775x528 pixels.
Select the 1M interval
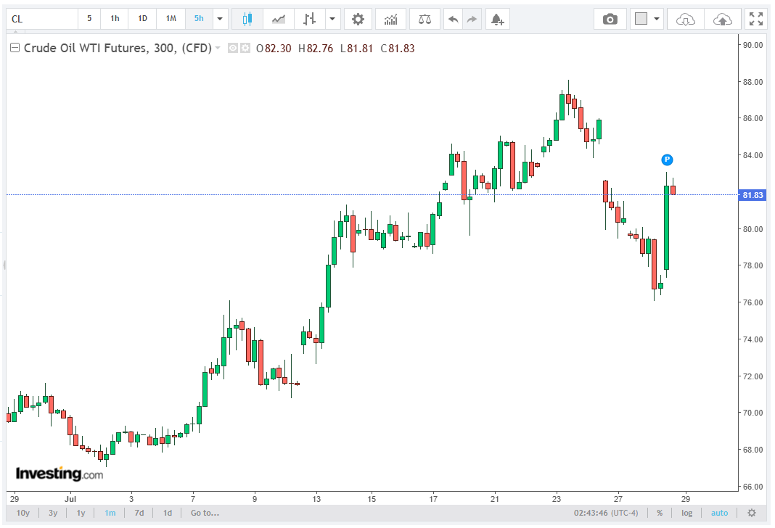(x=171, y=19)
